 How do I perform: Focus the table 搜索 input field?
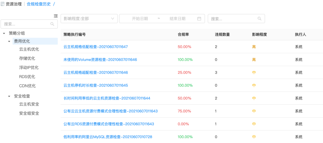[236, 19]
